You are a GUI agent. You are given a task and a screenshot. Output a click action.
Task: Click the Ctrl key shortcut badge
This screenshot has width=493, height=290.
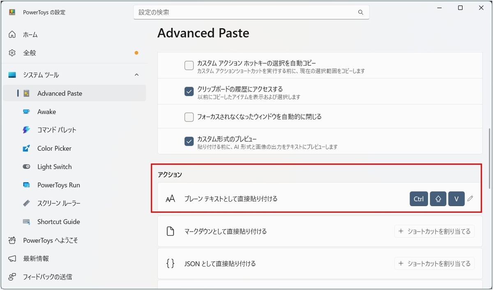419,199
